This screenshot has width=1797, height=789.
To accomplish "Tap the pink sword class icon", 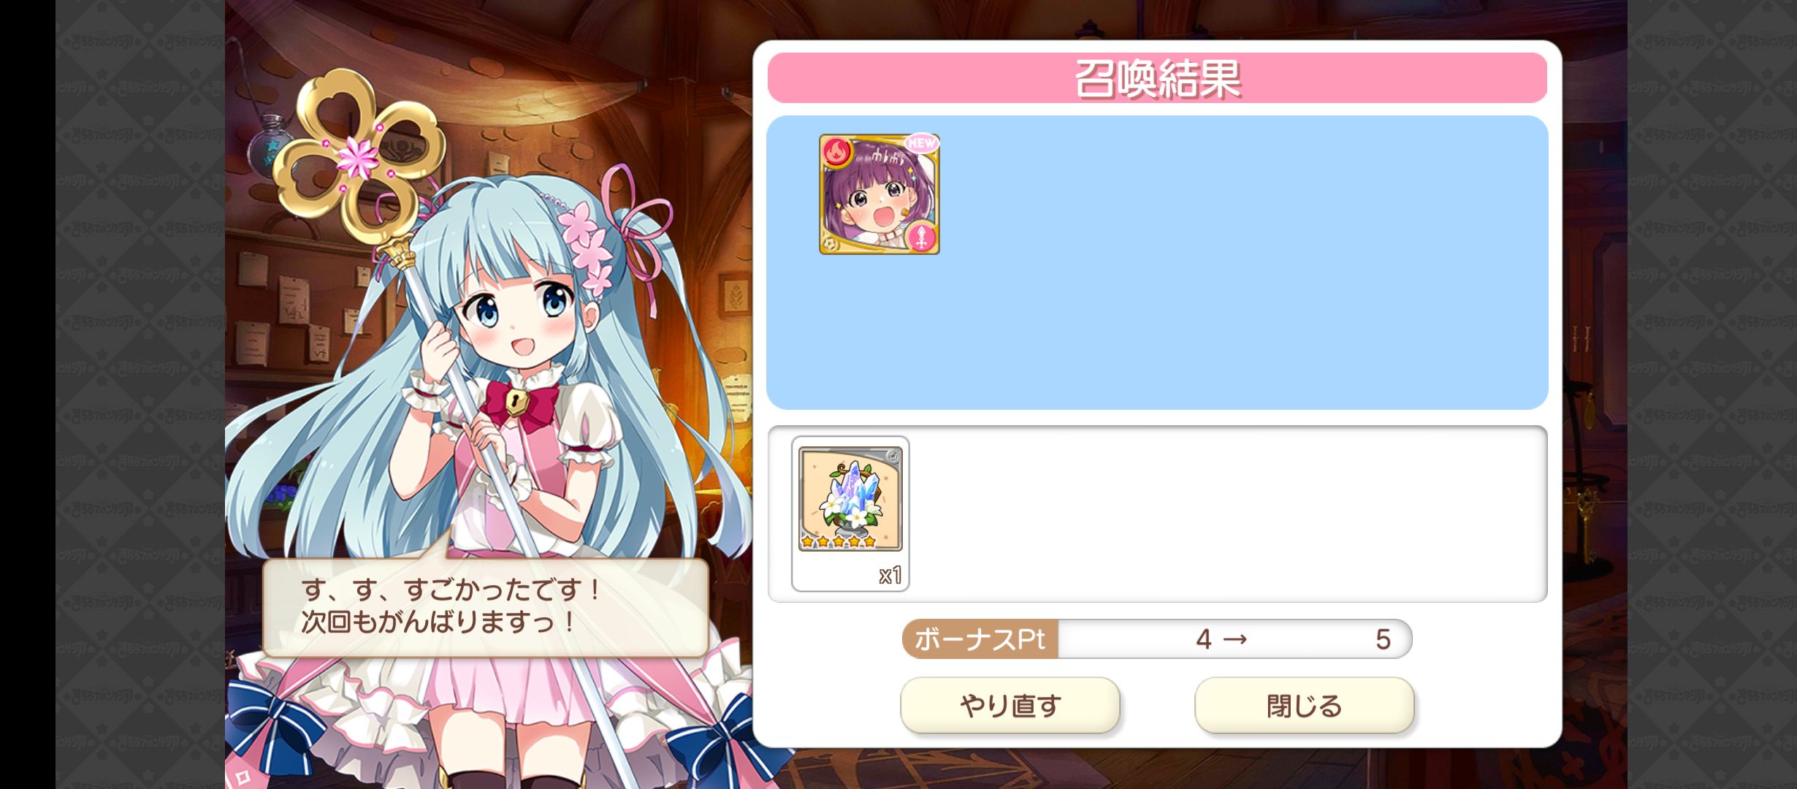I will point(920,235).
